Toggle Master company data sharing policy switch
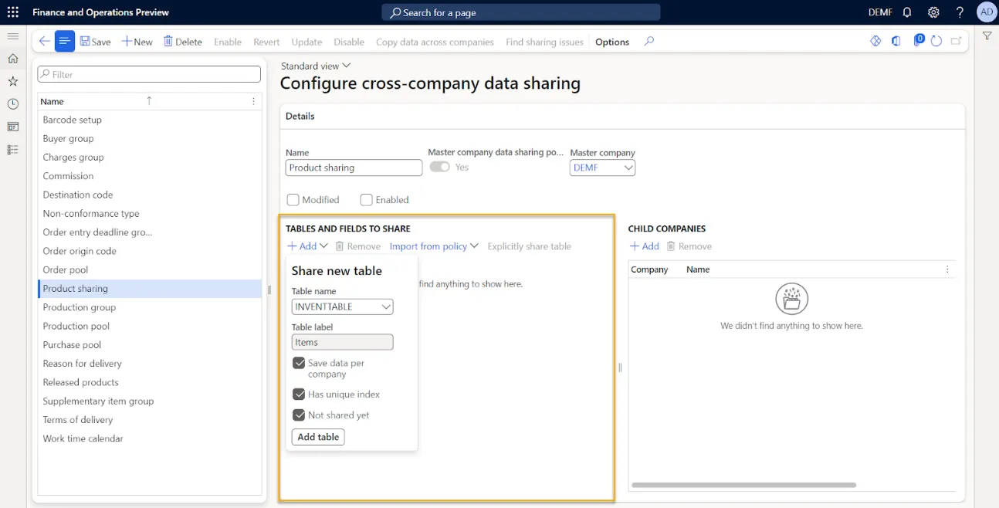 click(440, 167)
